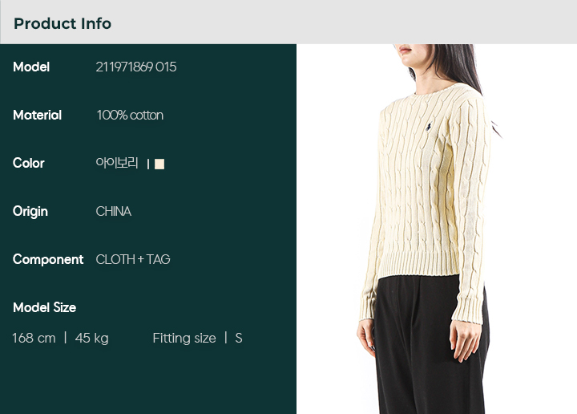Viewport: 577px width, 414px height.
Task: Select the CHINA origin value
Action: click(x=113, y=212)
